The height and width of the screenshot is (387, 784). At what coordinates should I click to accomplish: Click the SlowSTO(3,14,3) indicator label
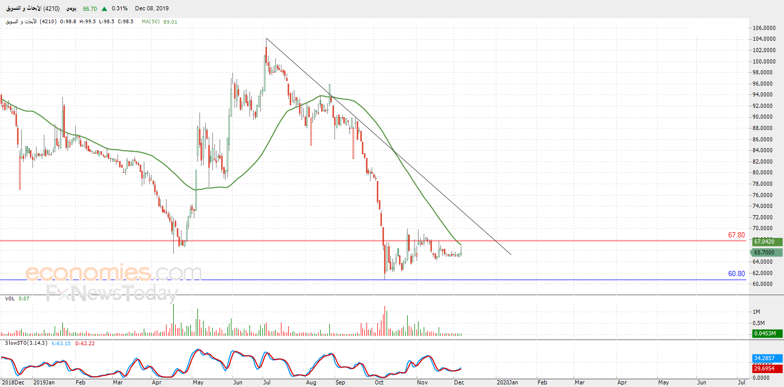click(26, 343)
